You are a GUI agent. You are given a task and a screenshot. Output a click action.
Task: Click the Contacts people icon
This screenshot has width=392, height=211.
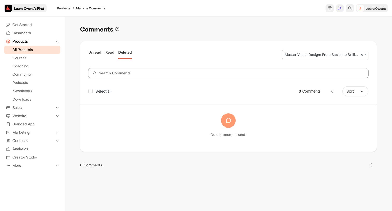coord(8,141)
